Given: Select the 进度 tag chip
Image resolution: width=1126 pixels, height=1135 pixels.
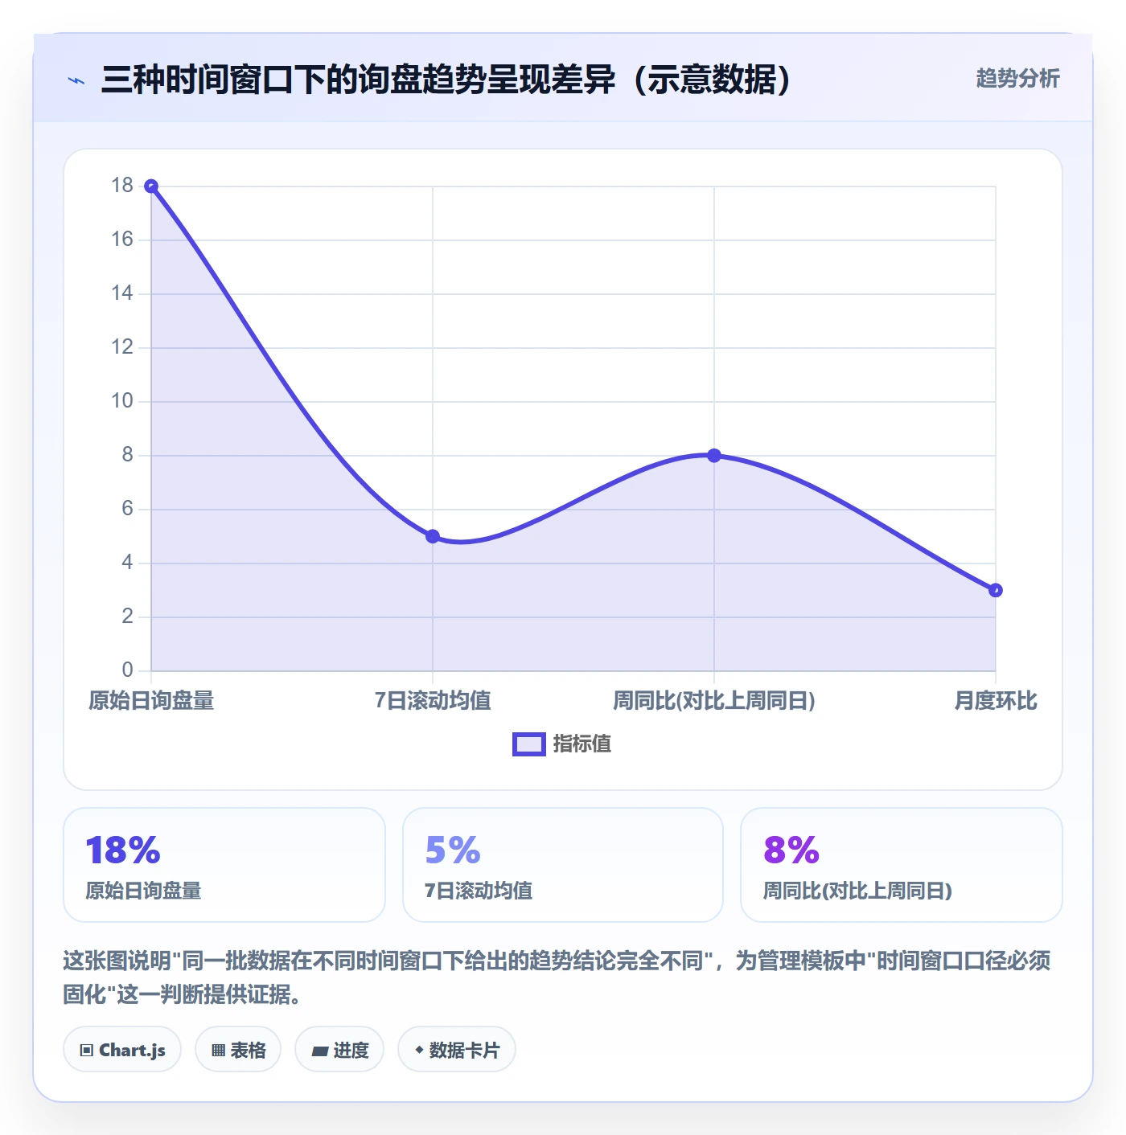Looking at the screenshot, I should click(339, 1050).
